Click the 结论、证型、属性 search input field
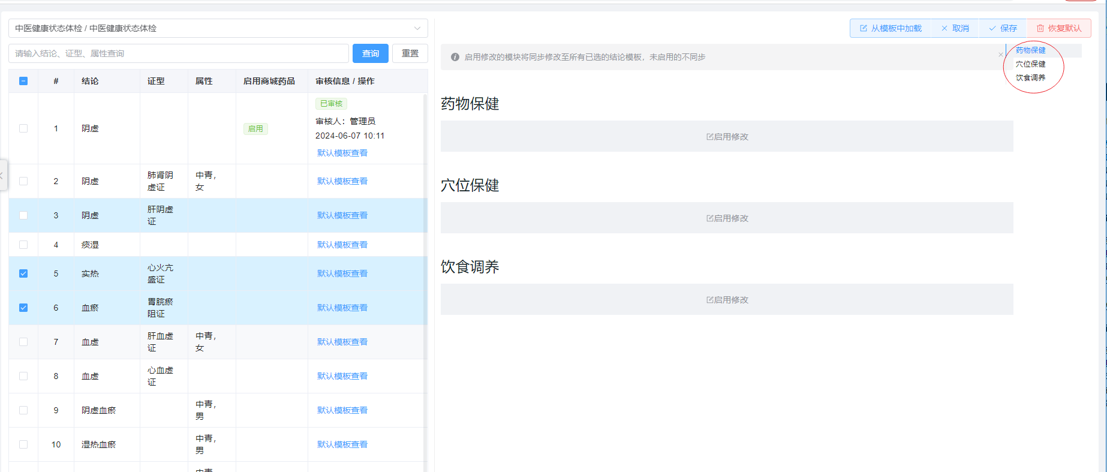This screenshot has width=1107, height=472. (179, 53)
